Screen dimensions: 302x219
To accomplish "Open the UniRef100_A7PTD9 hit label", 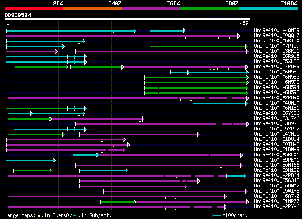I will (277, 46).
